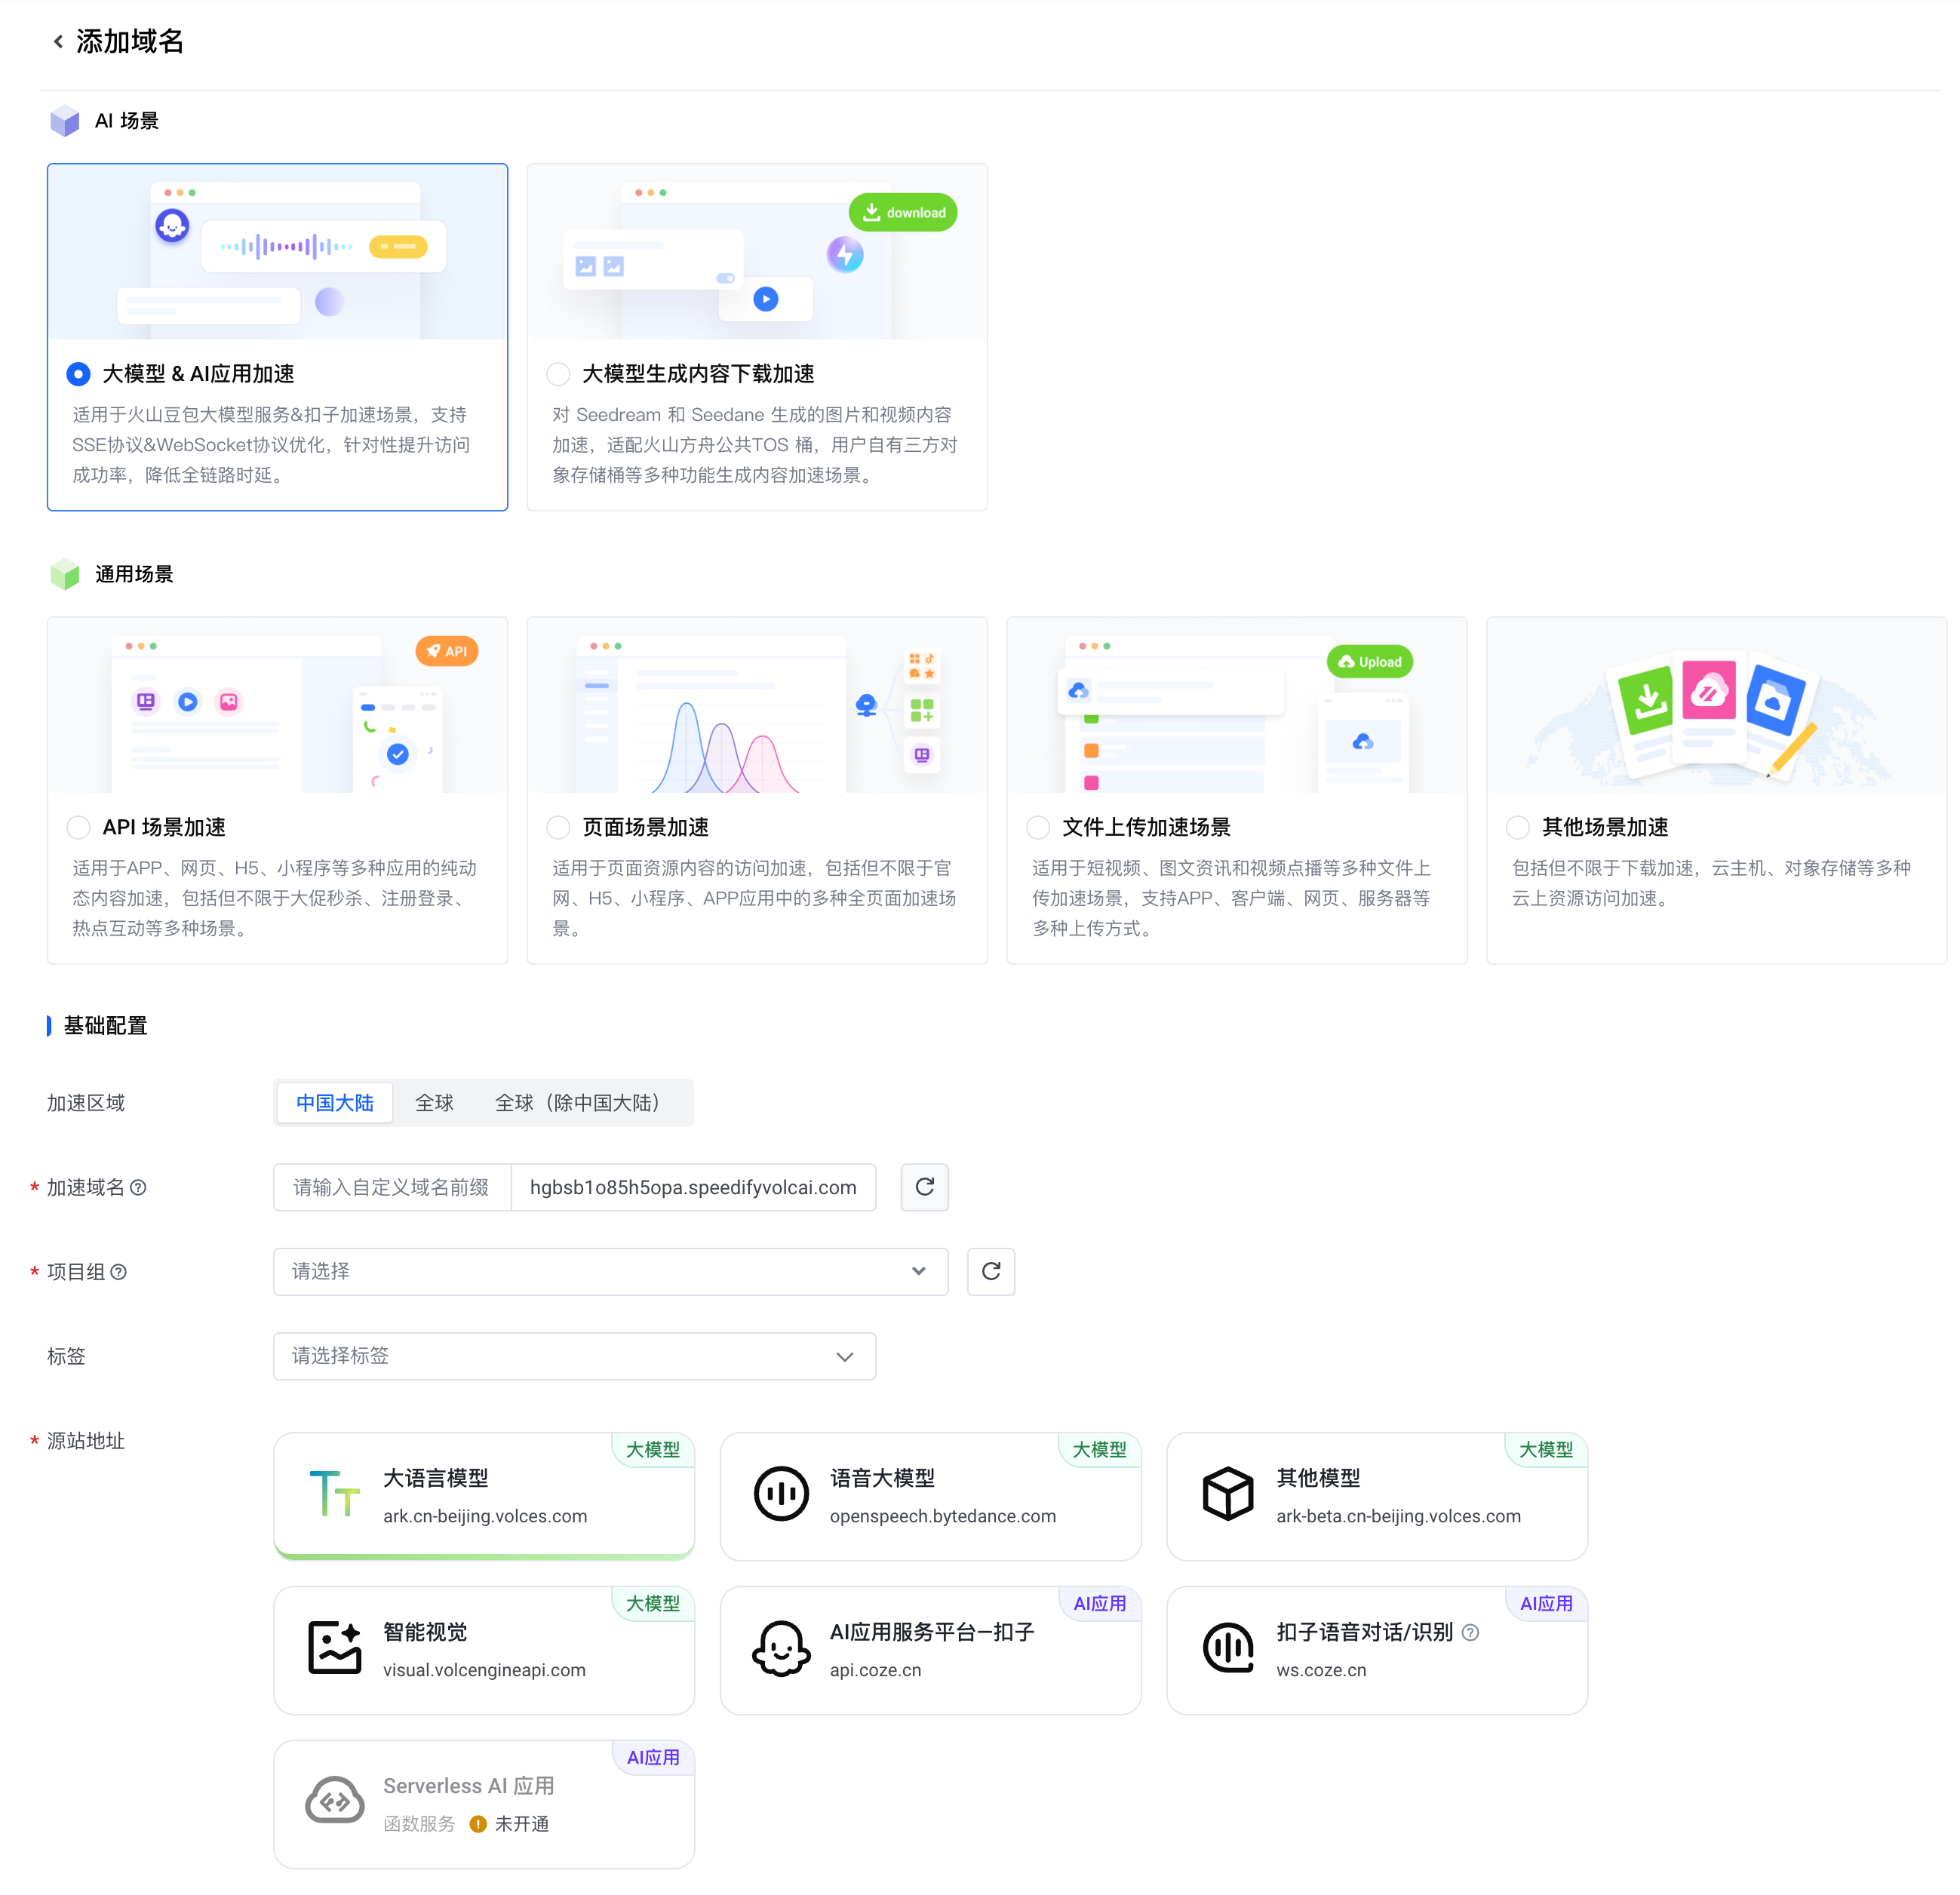Select the 其他场景加速 radio option
The height and width of the screenshot is (1895, 1960).
(1517, 827)
